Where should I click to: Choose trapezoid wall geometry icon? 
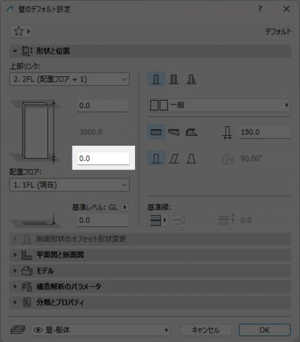174,132
